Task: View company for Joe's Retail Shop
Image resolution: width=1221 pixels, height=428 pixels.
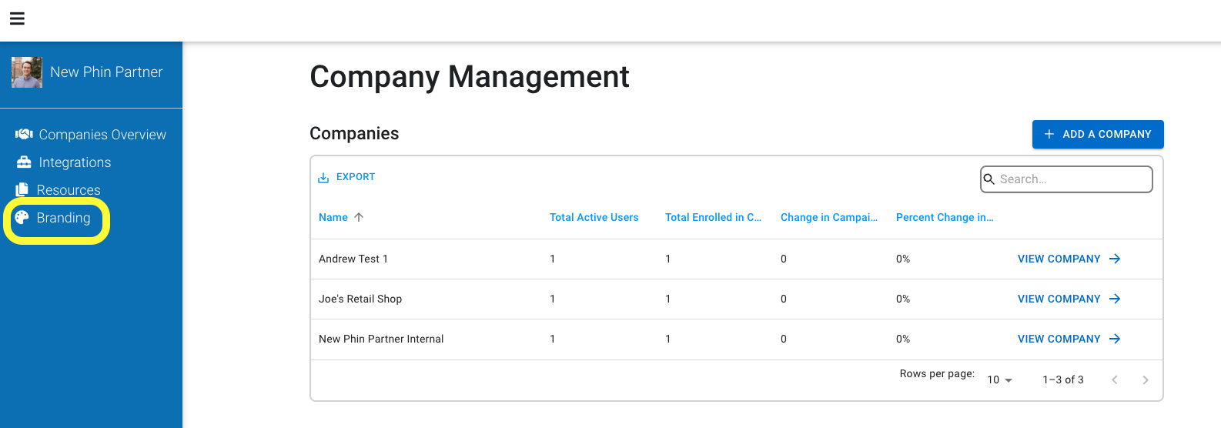Action: pyautogui.click(x=1069, y=299)
